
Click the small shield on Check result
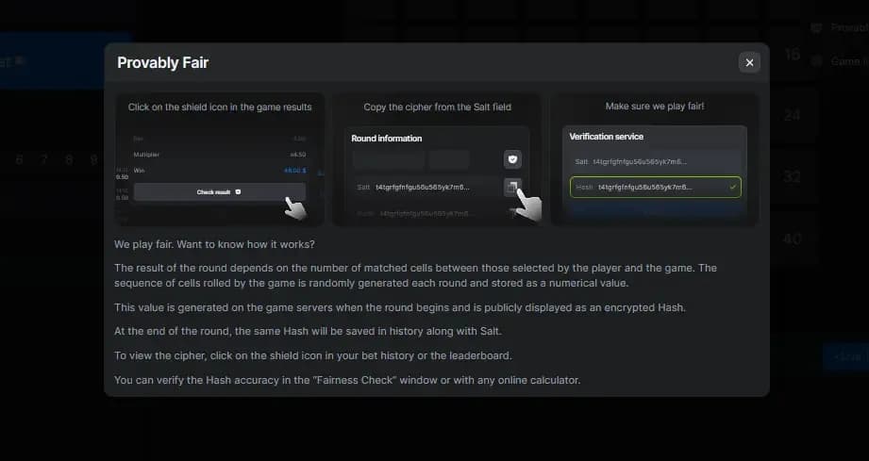coord(238,192)
